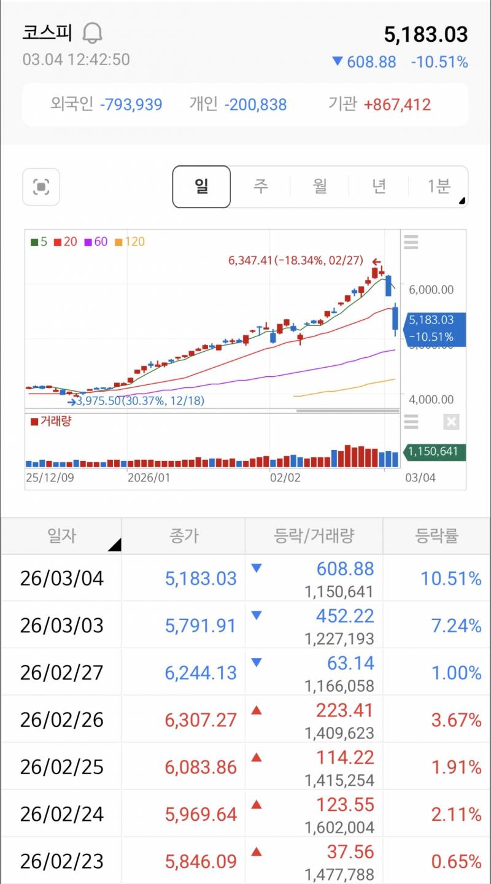This screenshot has width=491, height=884.
Task: Click closing price 6,244.13
Action: tap(201, 673)
